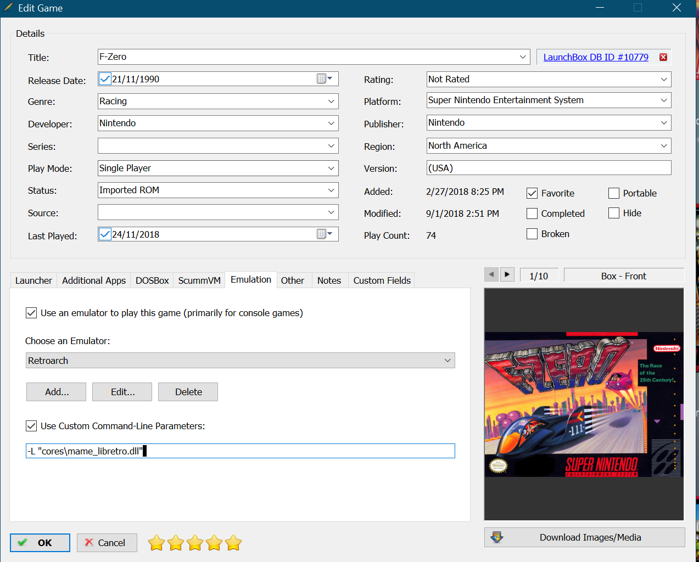Close the Edit Game window
Screen dimensions: 699x562
tap(676, 8)
